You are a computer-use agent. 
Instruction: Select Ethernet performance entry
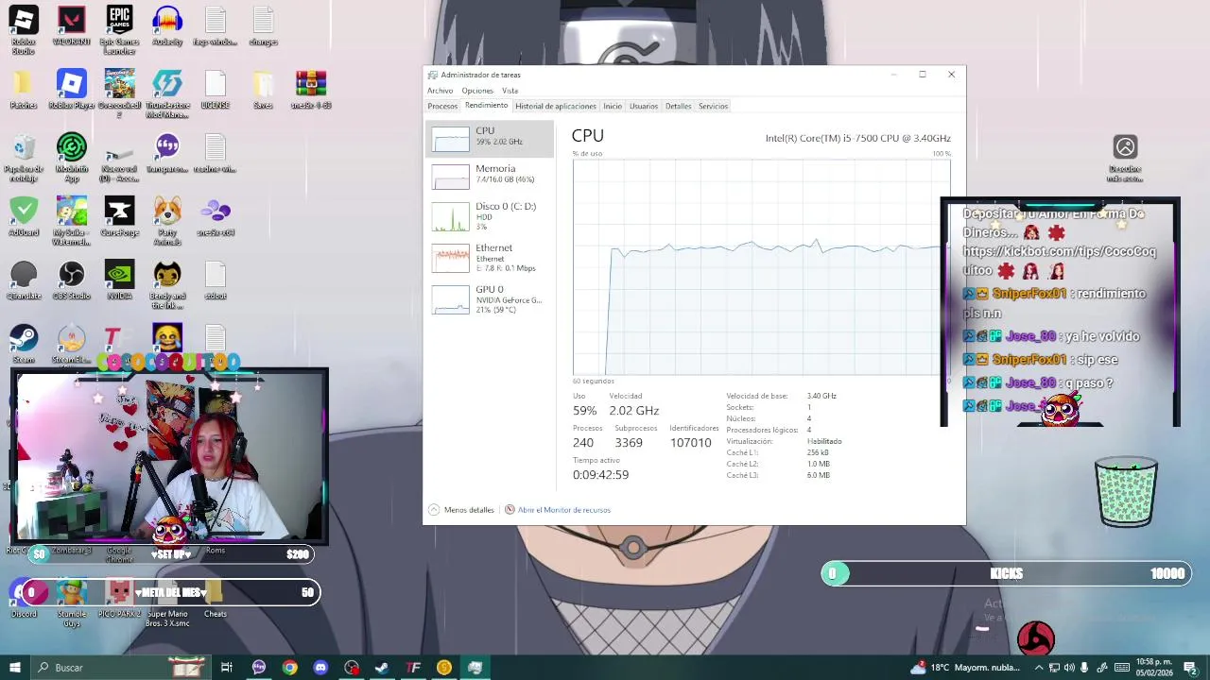tap(490, 258)
